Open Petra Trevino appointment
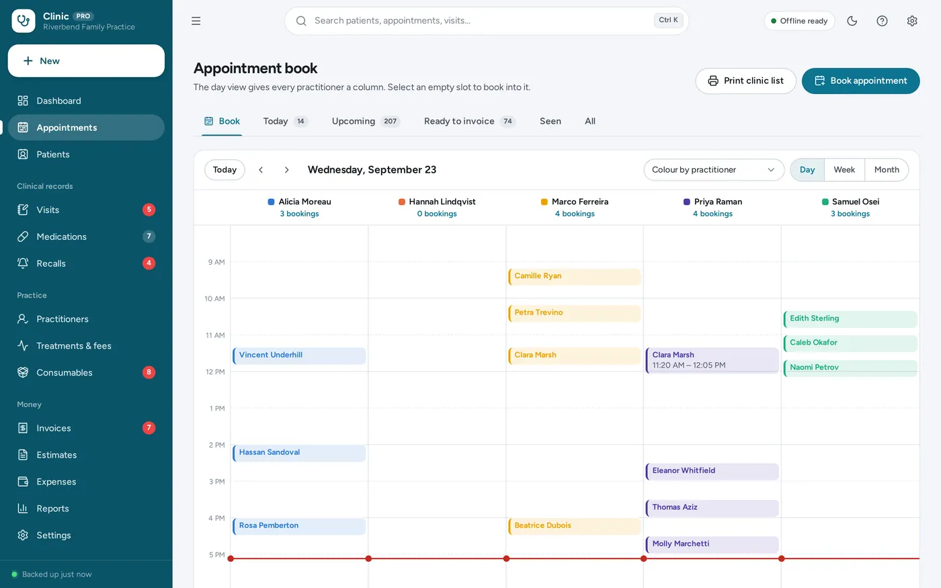941x588 pixels. [x=575, y=314]
